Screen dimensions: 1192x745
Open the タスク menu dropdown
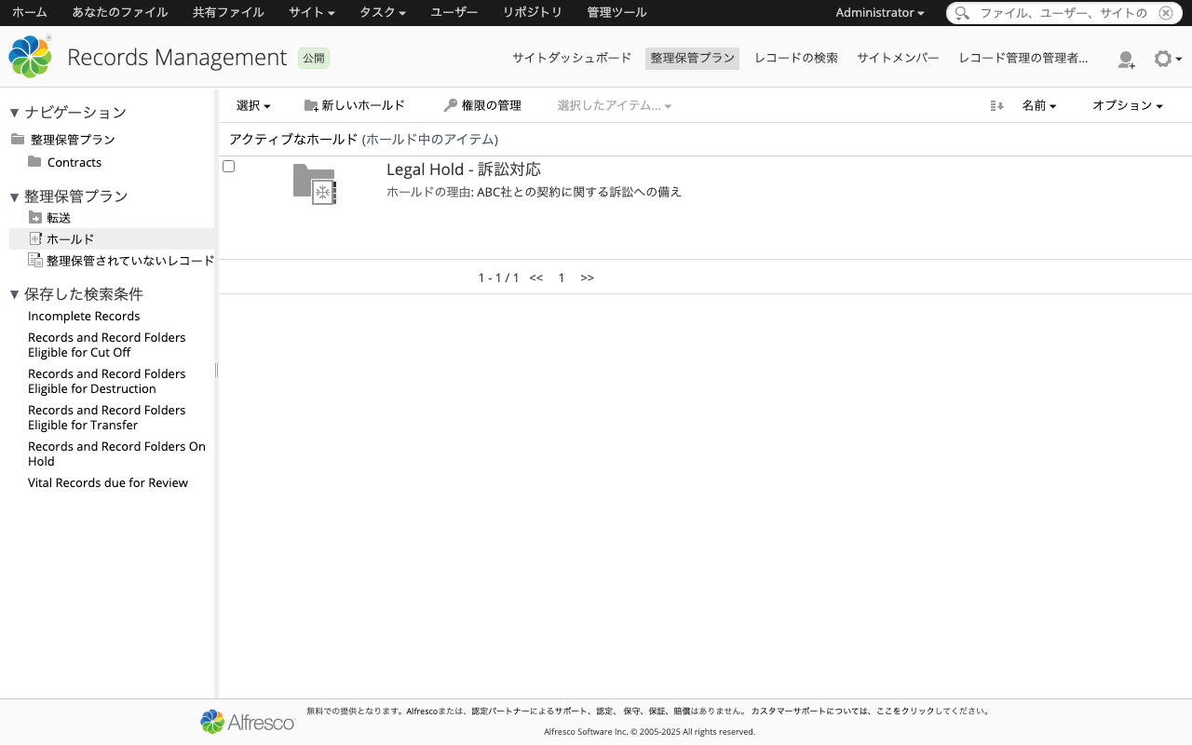pos(383,13)
